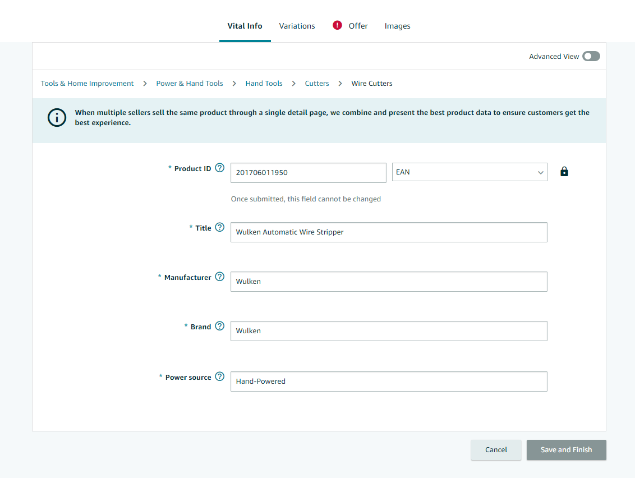Select the Vital Info tab
This screenshot has width=635, height=478.
pos(245,26)
